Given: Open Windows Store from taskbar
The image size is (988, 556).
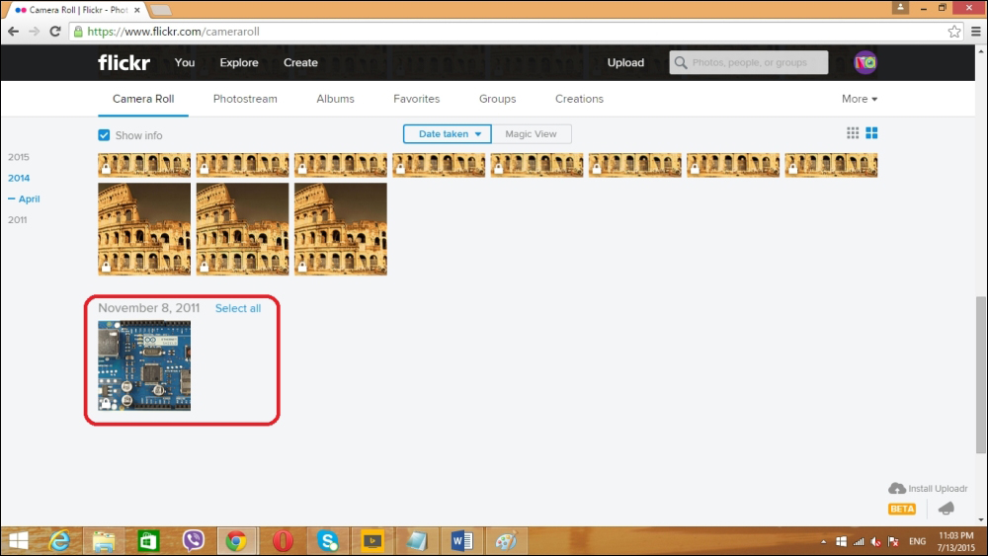Looking at the screenshot, I should (148, 541).
